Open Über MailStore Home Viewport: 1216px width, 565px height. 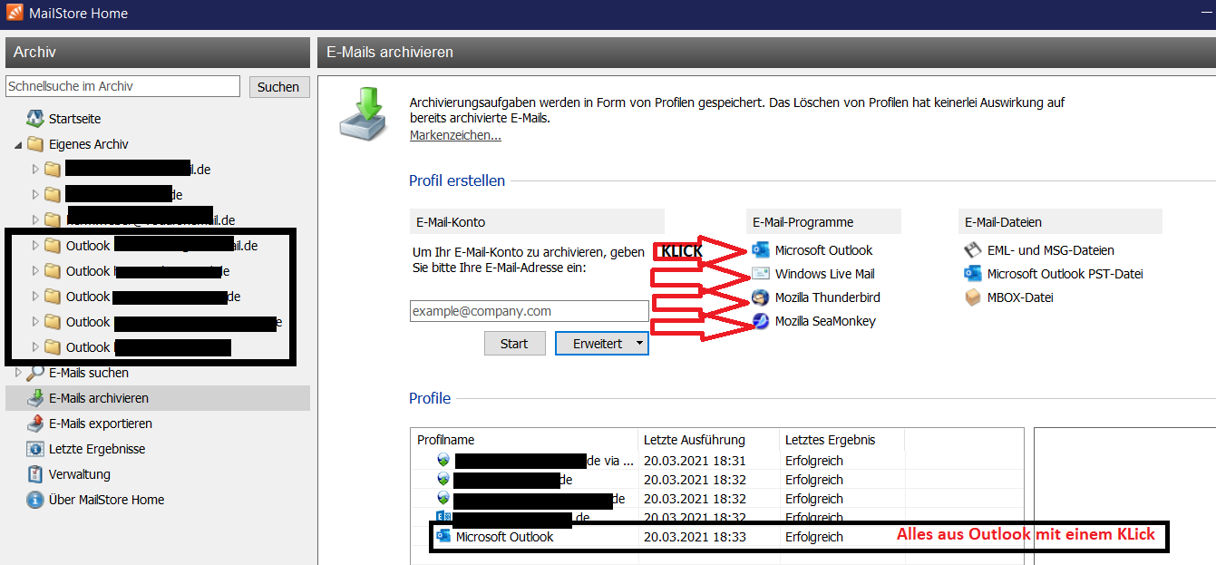[106, 500]
